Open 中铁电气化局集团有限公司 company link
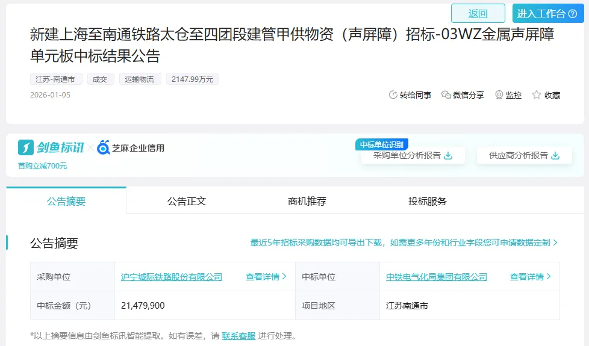The width and height of the screenshot is (589, 346). [437, 277]
